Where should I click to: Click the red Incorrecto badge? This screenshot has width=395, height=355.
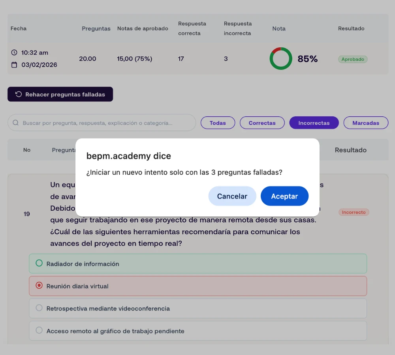(x=354, y=212)
